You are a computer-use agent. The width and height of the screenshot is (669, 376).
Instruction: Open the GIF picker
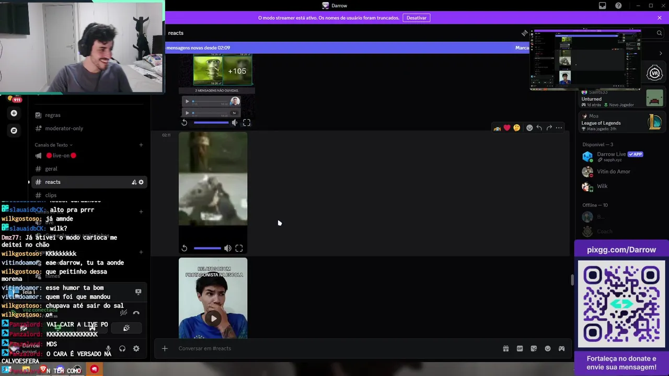(x=520, y=348)
